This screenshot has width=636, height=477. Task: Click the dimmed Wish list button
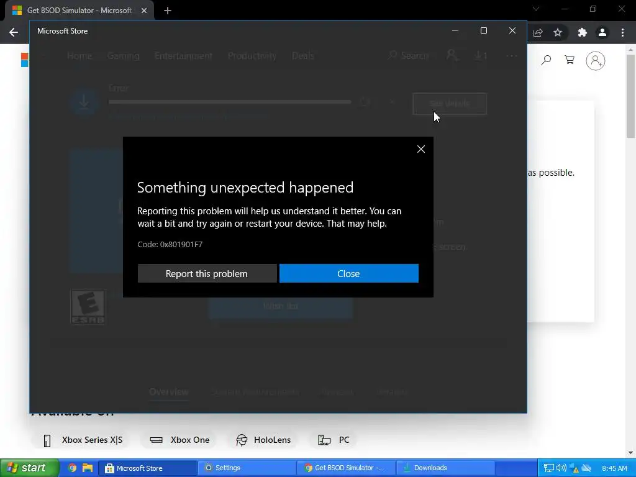[281, 306]
